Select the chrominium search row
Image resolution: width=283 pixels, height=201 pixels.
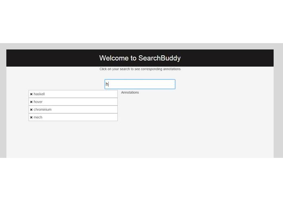pos(73,109)
